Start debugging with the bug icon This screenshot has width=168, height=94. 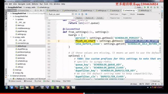[x=148, y=7]
